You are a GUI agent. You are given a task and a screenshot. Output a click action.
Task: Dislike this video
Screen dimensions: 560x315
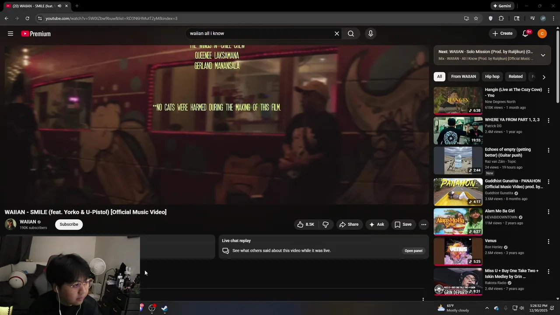pyautogui.click(x=325, y=224)
